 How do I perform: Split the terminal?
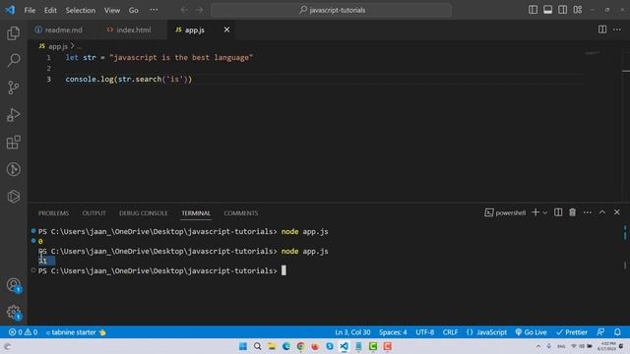point(558,212)
